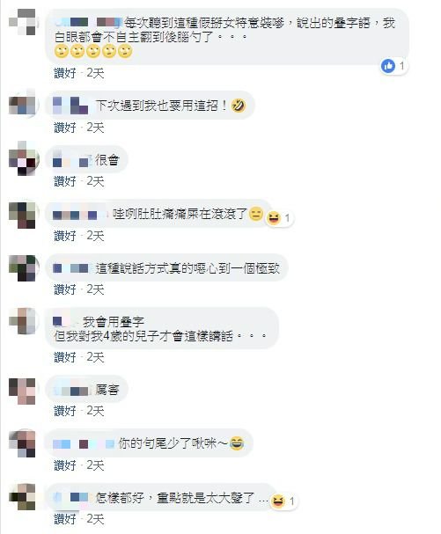
Task: Like the 怎樣都好 comment at bottom
Action: tap(65, 519)
